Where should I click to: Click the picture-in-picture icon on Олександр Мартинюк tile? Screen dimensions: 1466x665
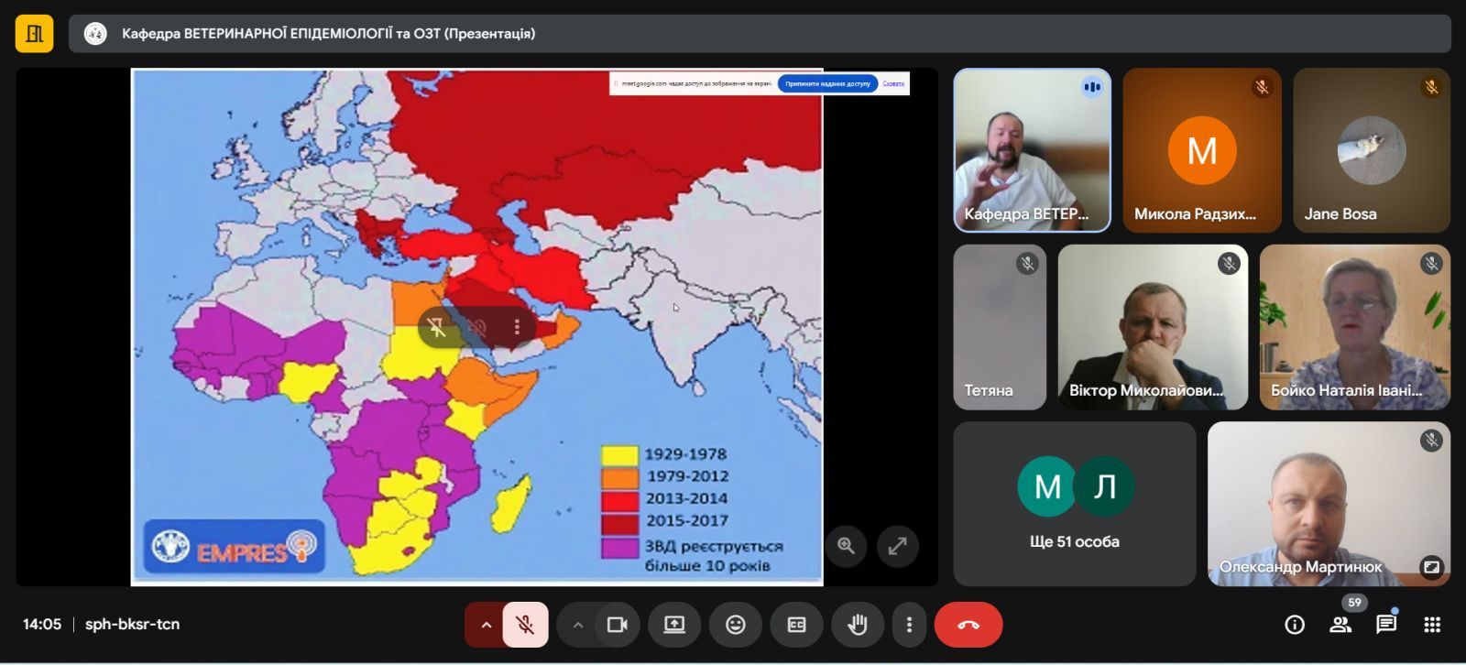click(x=1431, y=567)
